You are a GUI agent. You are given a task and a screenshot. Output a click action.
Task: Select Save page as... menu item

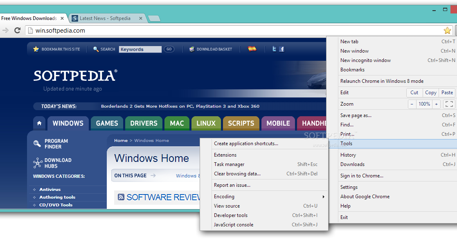[393, 115]
